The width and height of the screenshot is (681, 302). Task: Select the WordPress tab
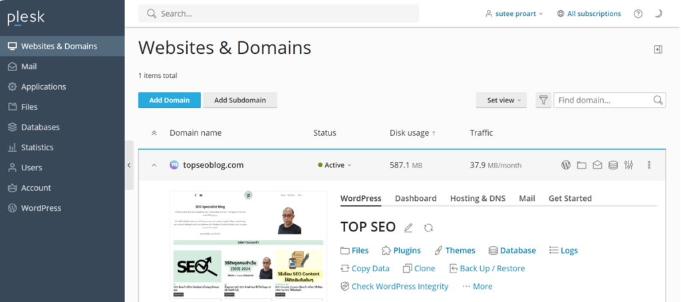click(x=360, y=199)
